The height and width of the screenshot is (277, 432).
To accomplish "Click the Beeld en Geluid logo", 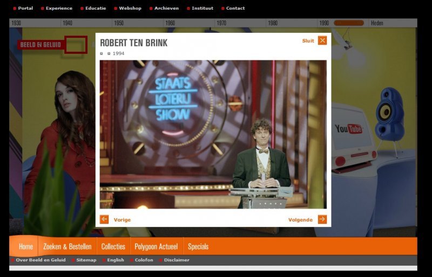I will [x=40, y=45].
